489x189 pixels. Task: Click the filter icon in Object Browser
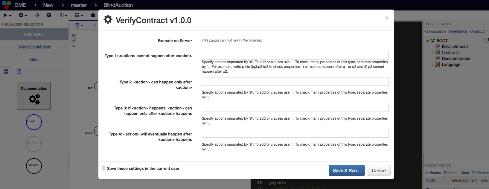coord(488,39)
